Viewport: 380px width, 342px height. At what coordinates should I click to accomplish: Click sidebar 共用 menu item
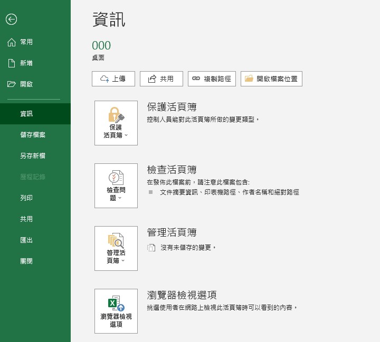pyautogui.click(x=26, y=219)
